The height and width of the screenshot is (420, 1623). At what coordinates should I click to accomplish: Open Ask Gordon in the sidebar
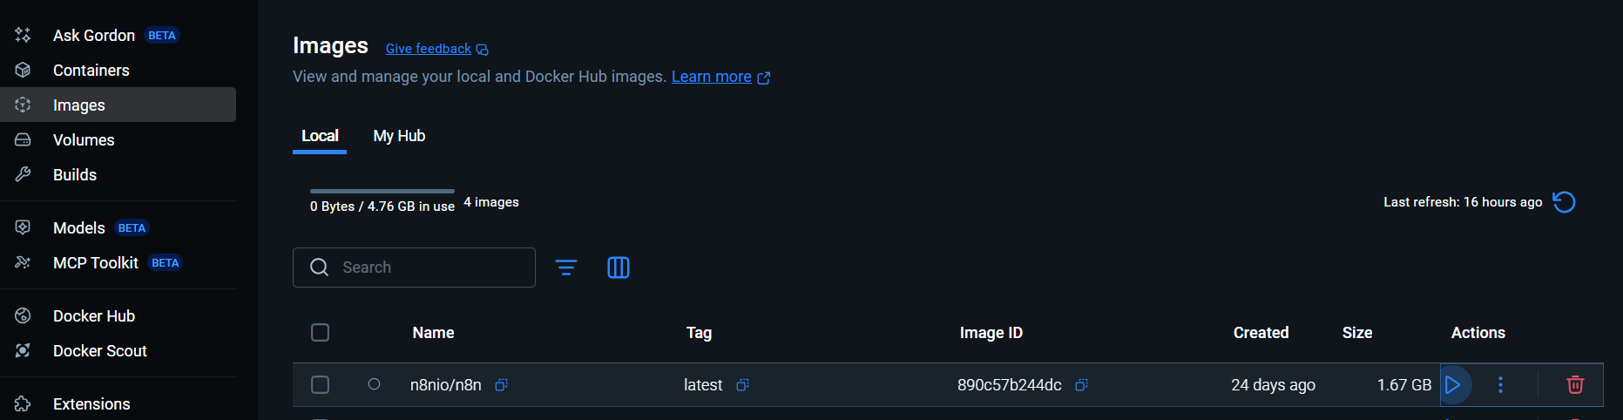pyautogui.click(x=94, y=36)
